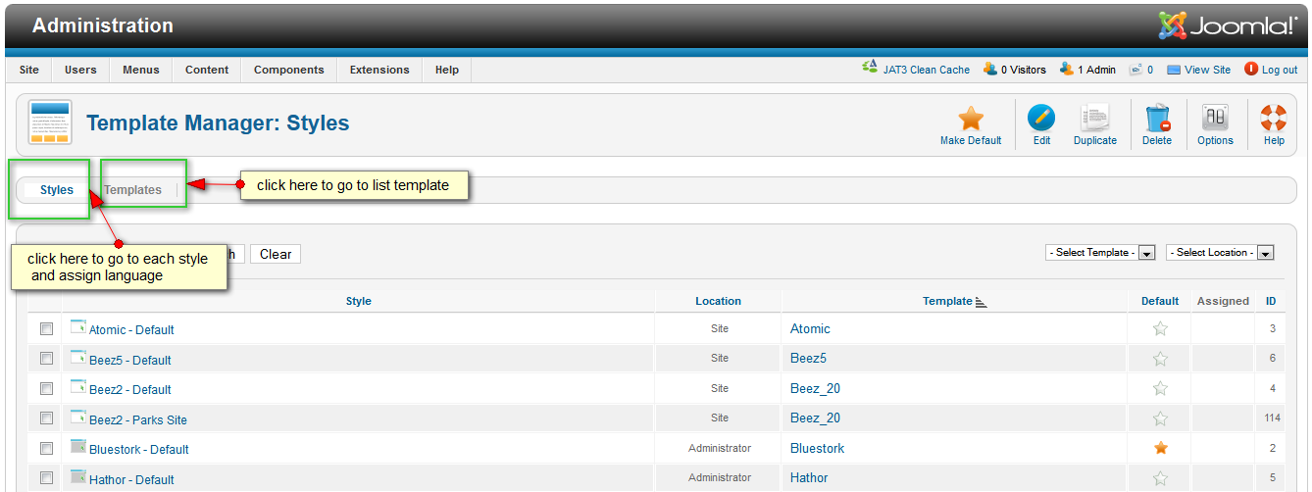The width and height of the screenshot is (1312, 492).
Task: Open the Components menu
Action: (288, 70)
